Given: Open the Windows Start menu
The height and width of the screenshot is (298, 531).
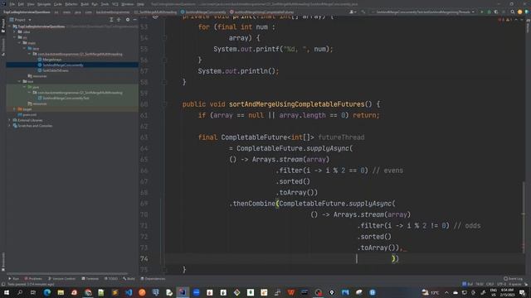Looking at the screenshot, I should coord(6,292).
